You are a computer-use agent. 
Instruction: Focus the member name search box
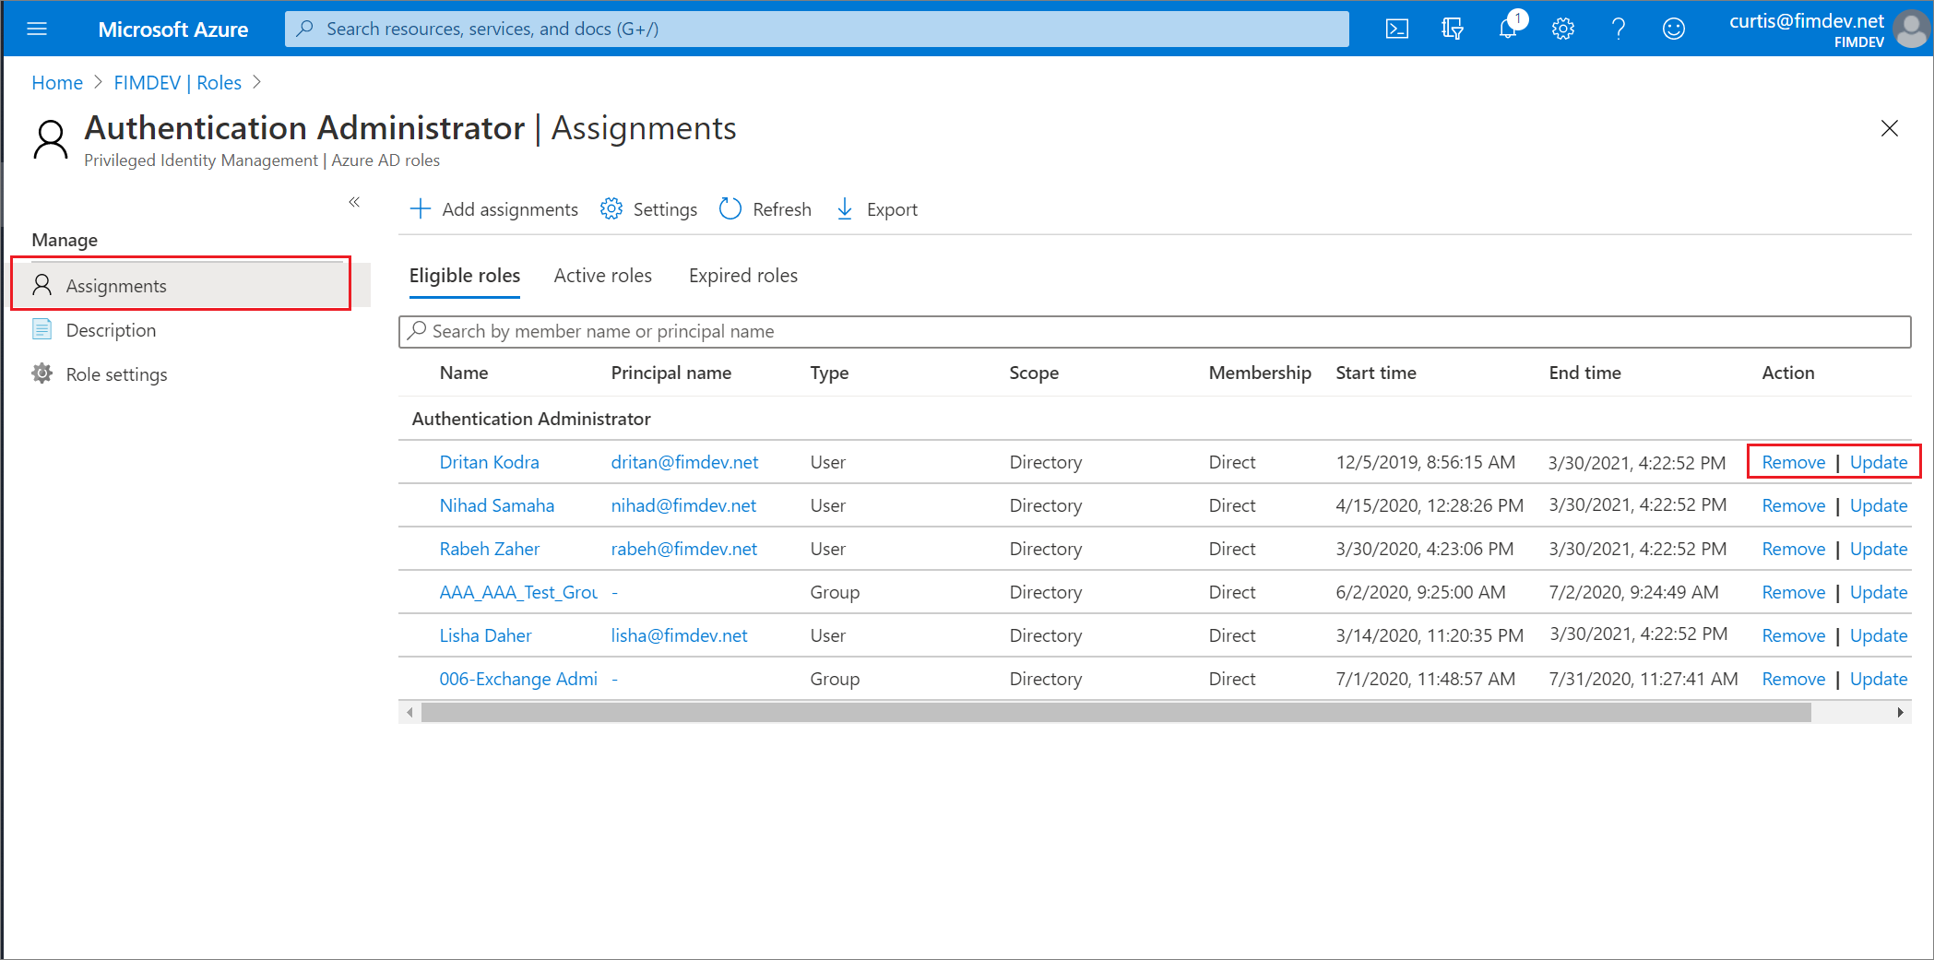pos(1155,332)
